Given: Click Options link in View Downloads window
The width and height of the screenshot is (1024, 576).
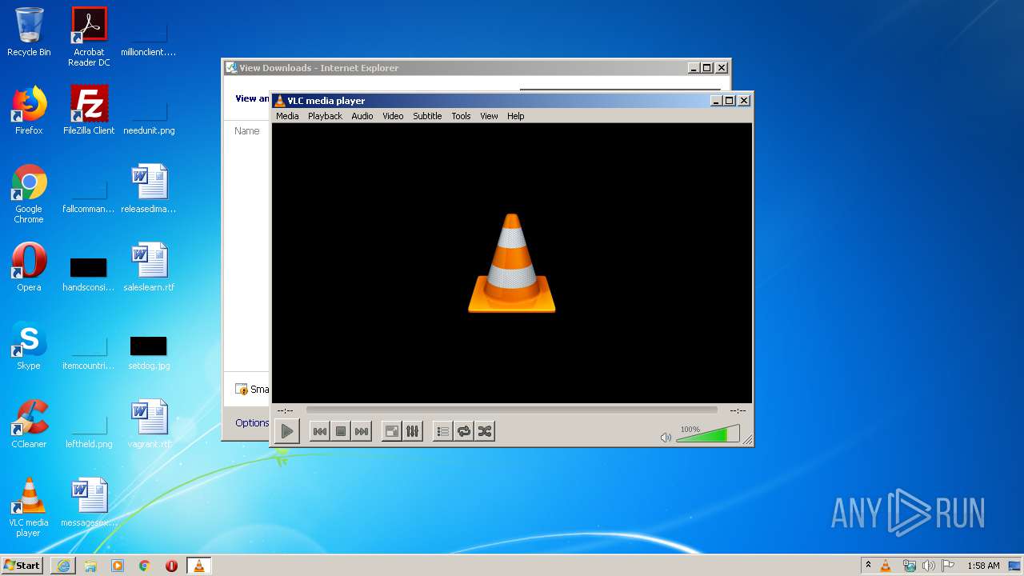Looking at the screenshot, I should pyautogui.click(x=252, y=422).
